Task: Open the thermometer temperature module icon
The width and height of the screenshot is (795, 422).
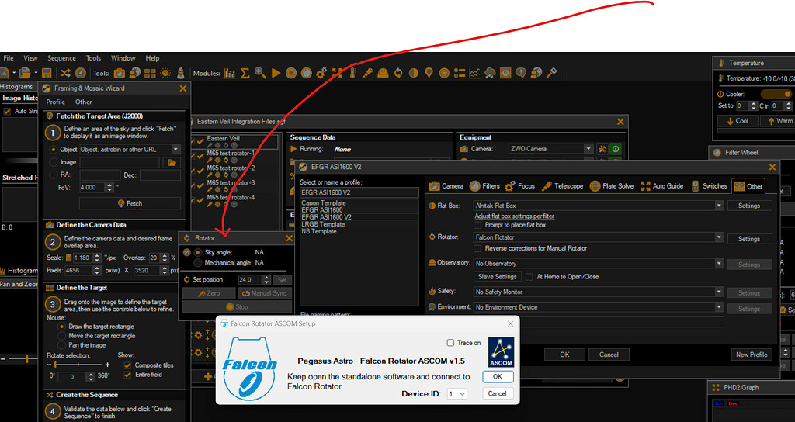Action: pos(352,73)
